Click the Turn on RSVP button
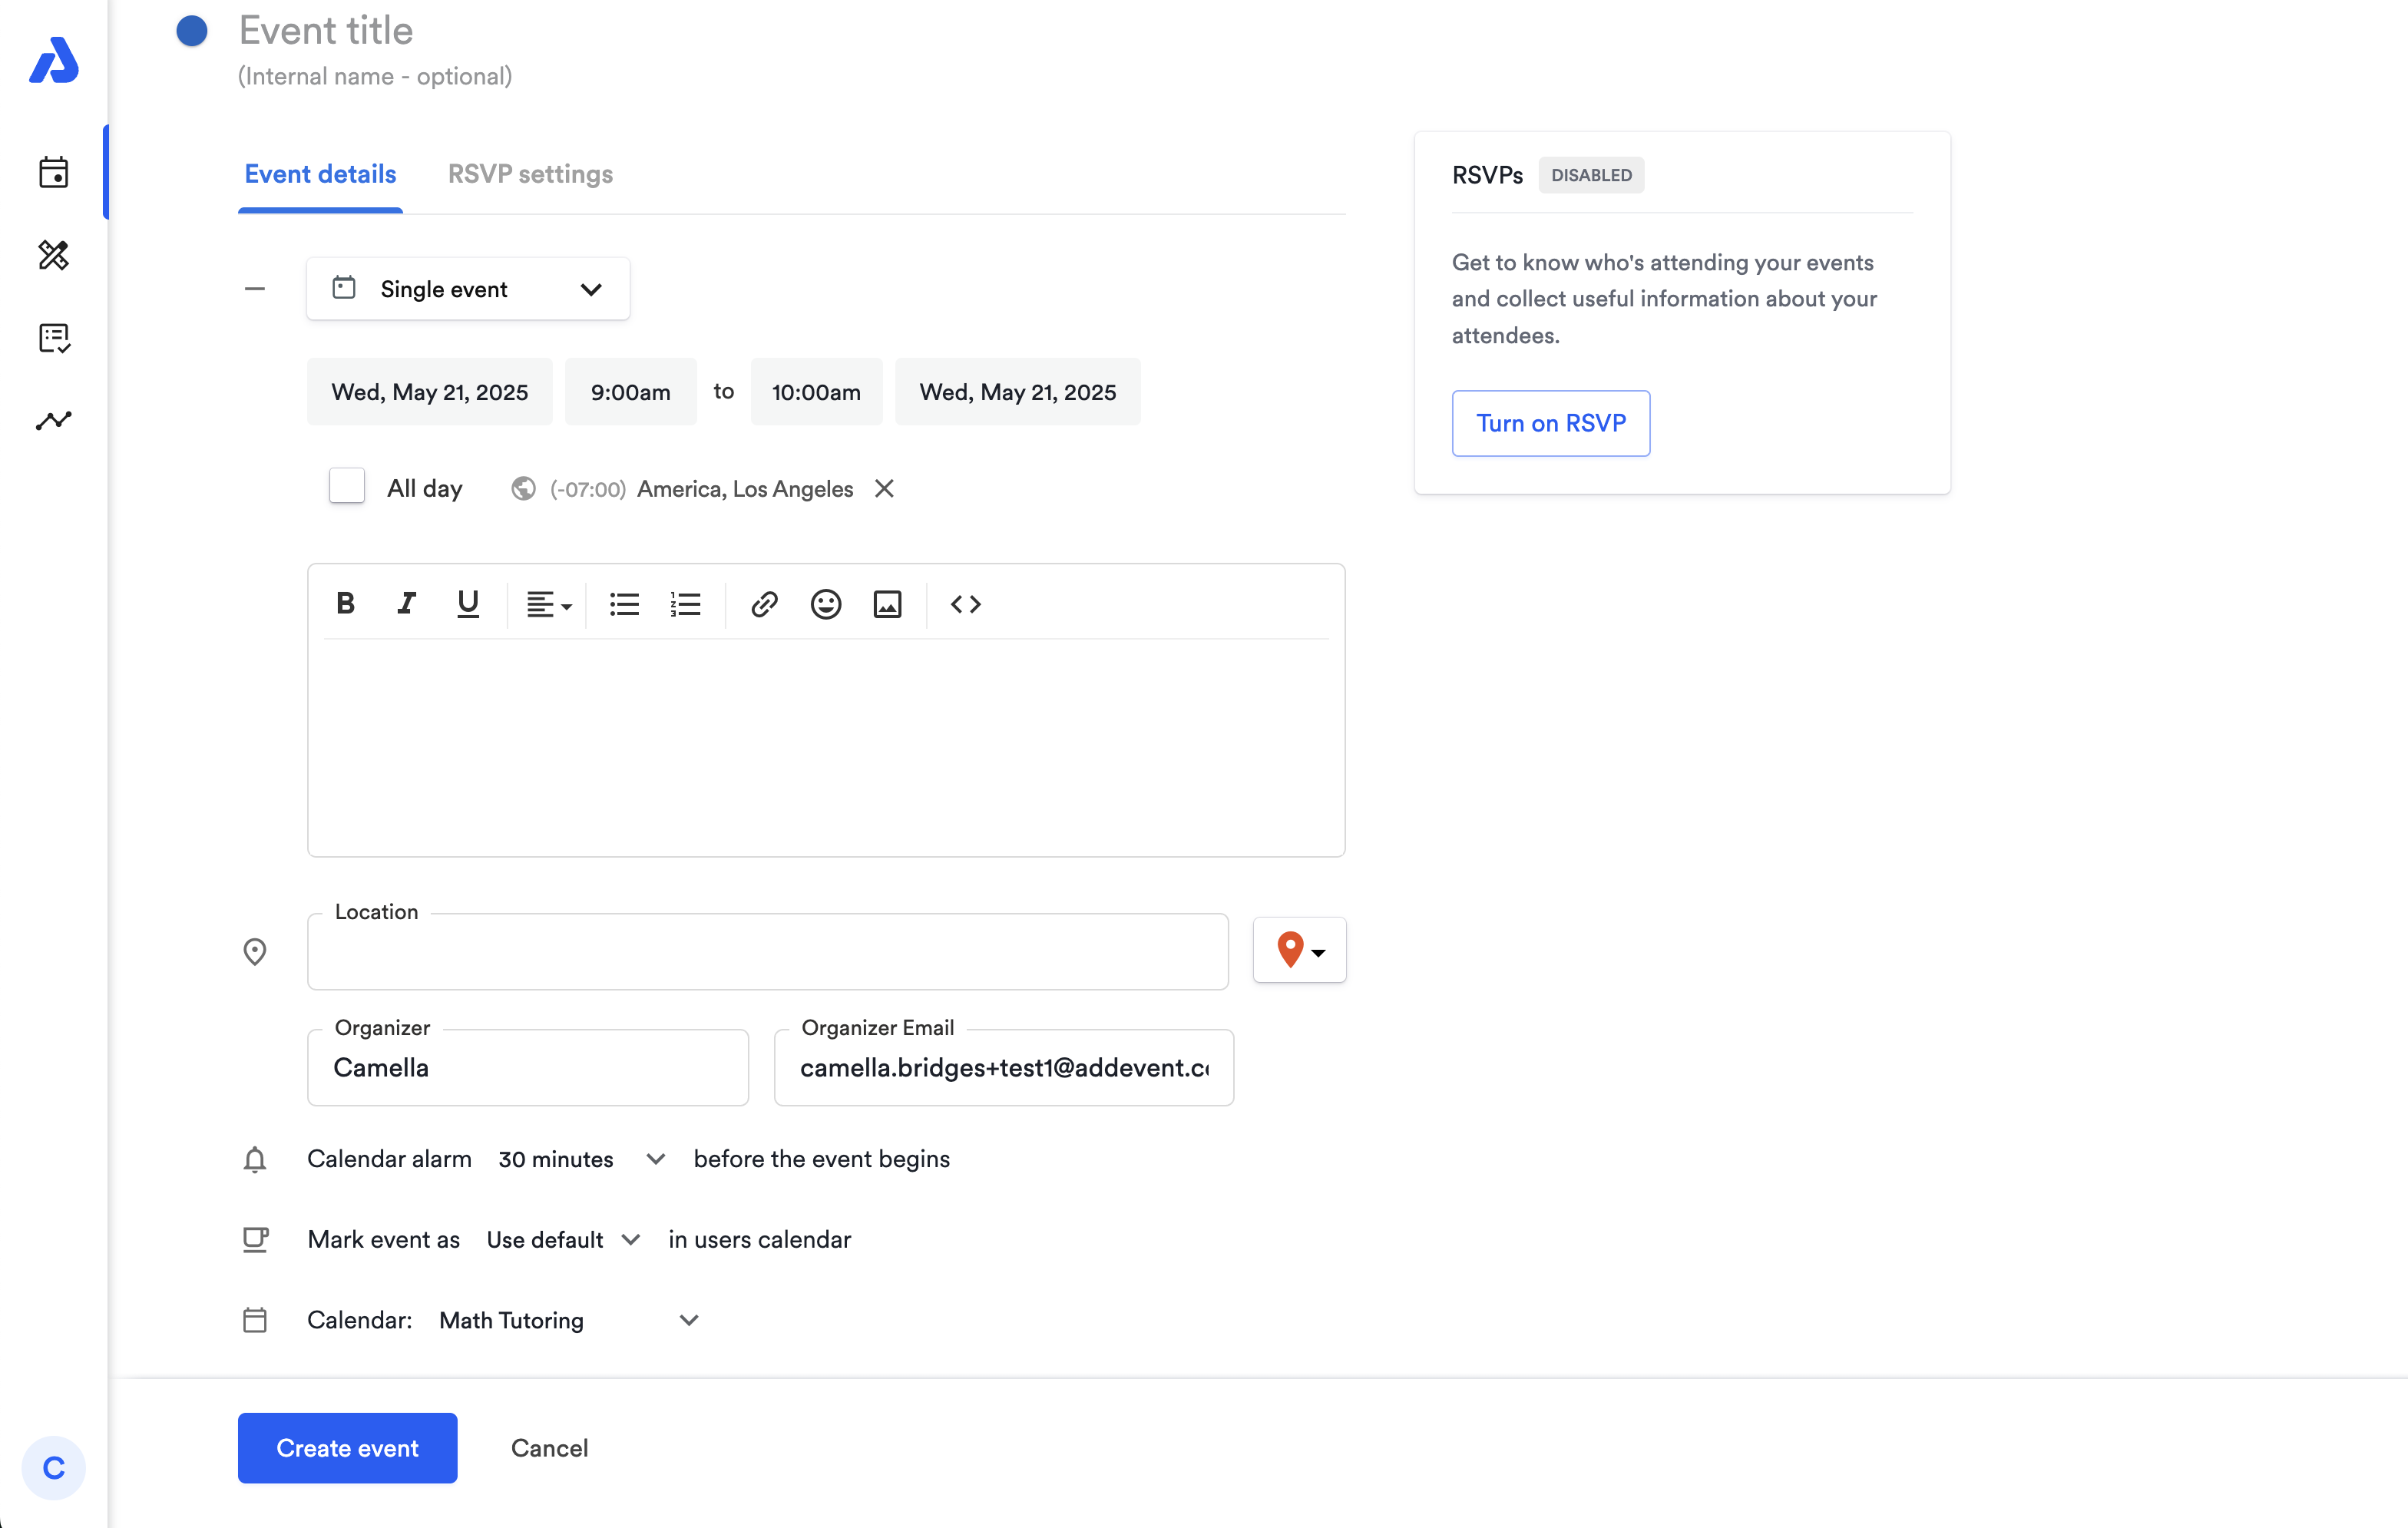Screen dimensions: 2408x1528 (x=1550, y=423)
